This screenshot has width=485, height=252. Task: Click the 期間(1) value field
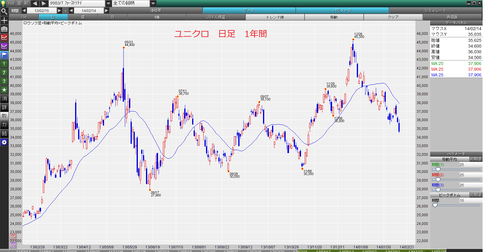[x=470, y=165]
